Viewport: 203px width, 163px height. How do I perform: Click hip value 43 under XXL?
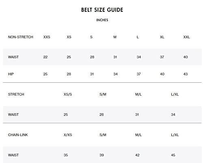(186, 74)
